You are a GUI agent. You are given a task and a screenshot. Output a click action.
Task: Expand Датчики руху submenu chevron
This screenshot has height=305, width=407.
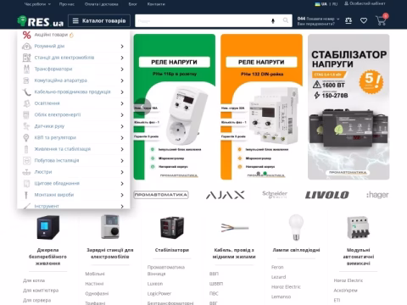pos(122,126)
